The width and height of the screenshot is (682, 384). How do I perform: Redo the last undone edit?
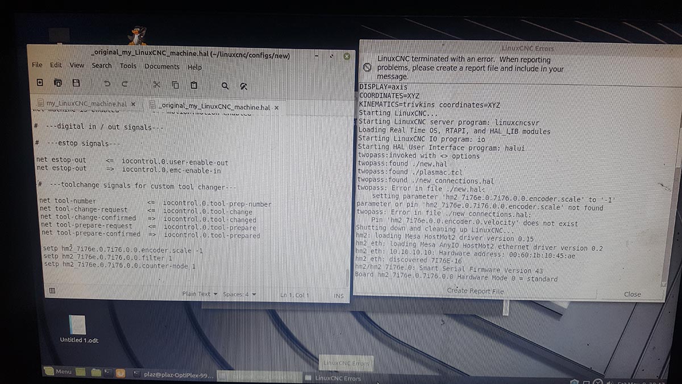click(125, 84)
